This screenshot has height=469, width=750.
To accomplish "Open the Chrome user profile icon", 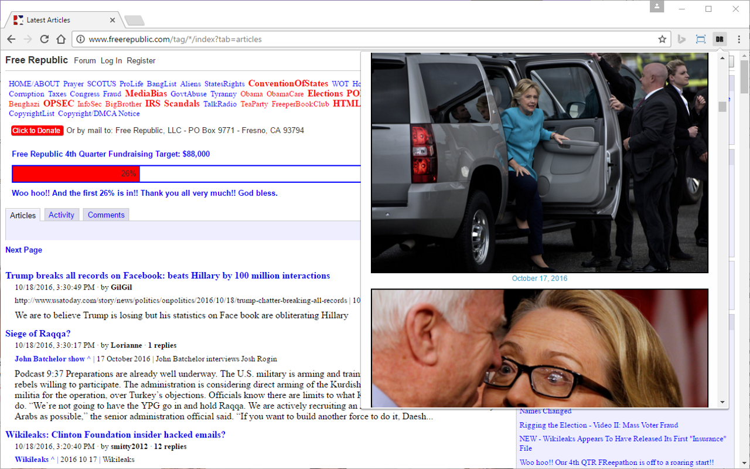I will pos(657,6).
